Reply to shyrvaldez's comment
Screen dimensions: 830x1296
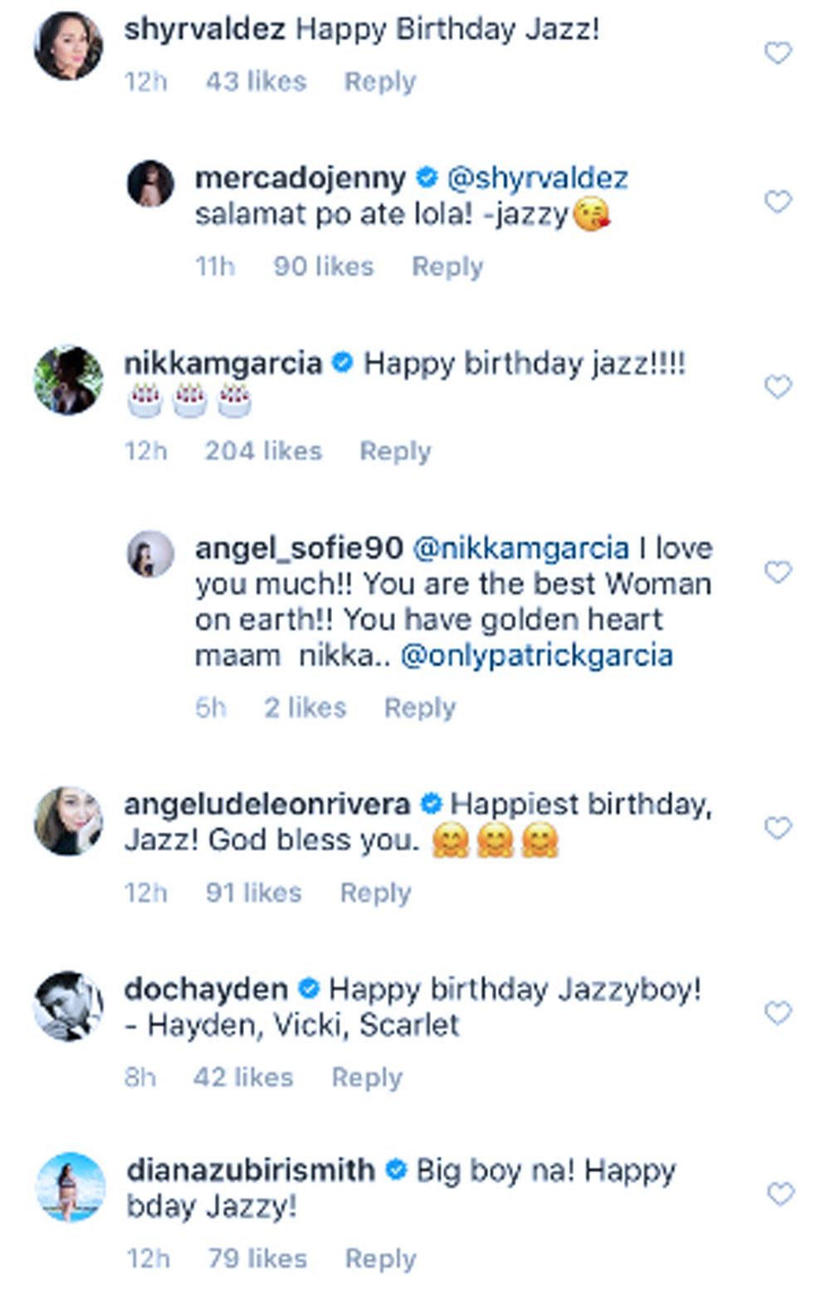point(380,81)
